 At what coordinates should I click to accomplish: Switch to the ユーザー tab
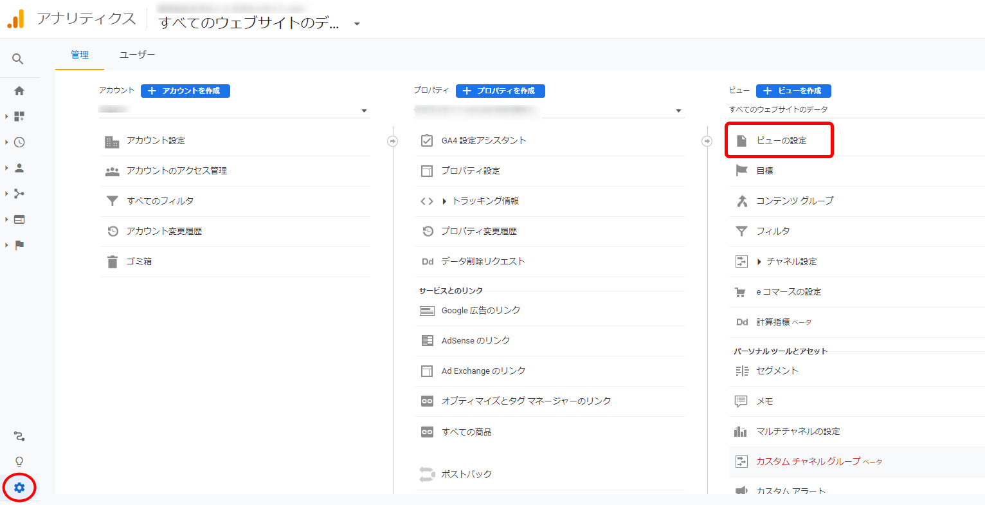(x=137, y=55)
